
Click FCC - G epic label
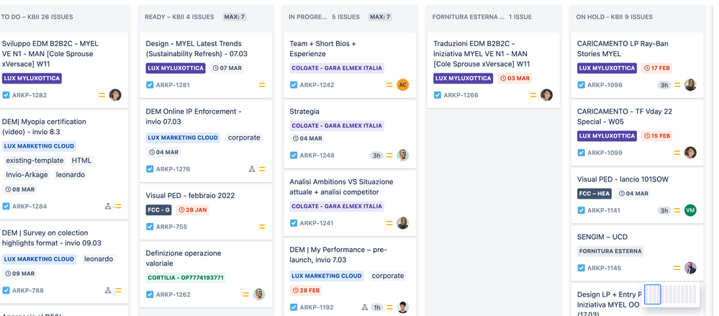(158, 210)
